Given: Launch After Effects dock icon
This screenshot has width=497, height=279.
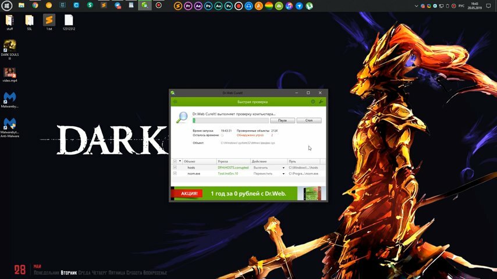Looking at the screenshot, I should (198, 6).
